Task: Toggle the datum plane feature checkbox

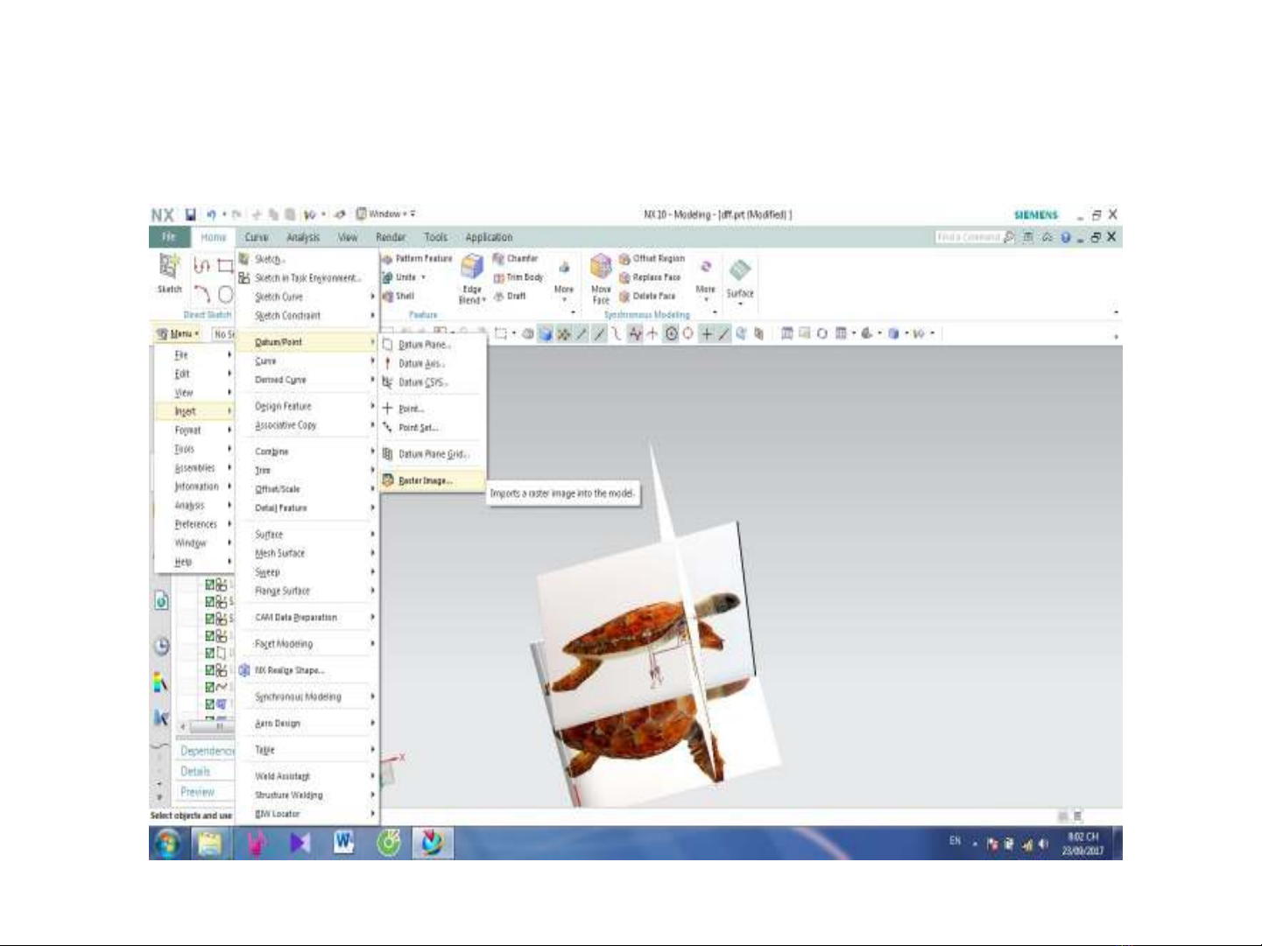Action: (x=210, y=653)
